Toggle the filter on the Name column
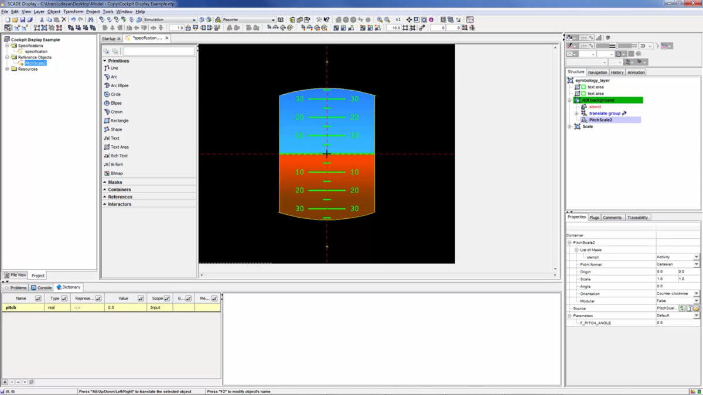The image size is (703, 395). click(38, 298)
